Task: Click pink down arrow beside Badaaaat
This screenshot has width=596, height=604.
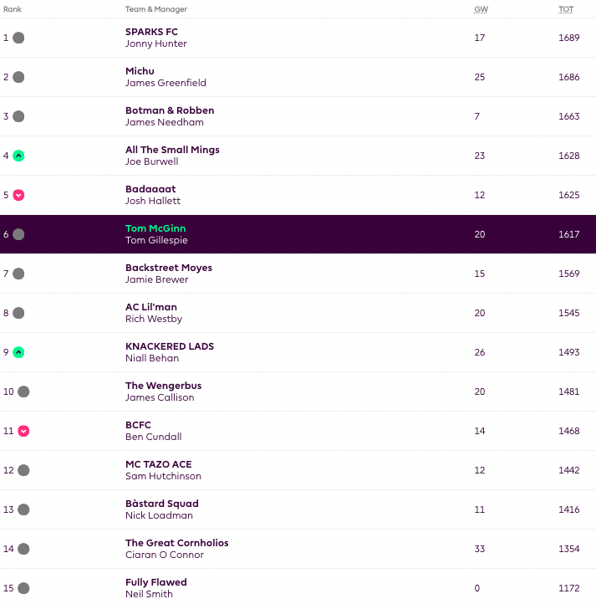Action: pyautogui.click(x=18, y=195)
